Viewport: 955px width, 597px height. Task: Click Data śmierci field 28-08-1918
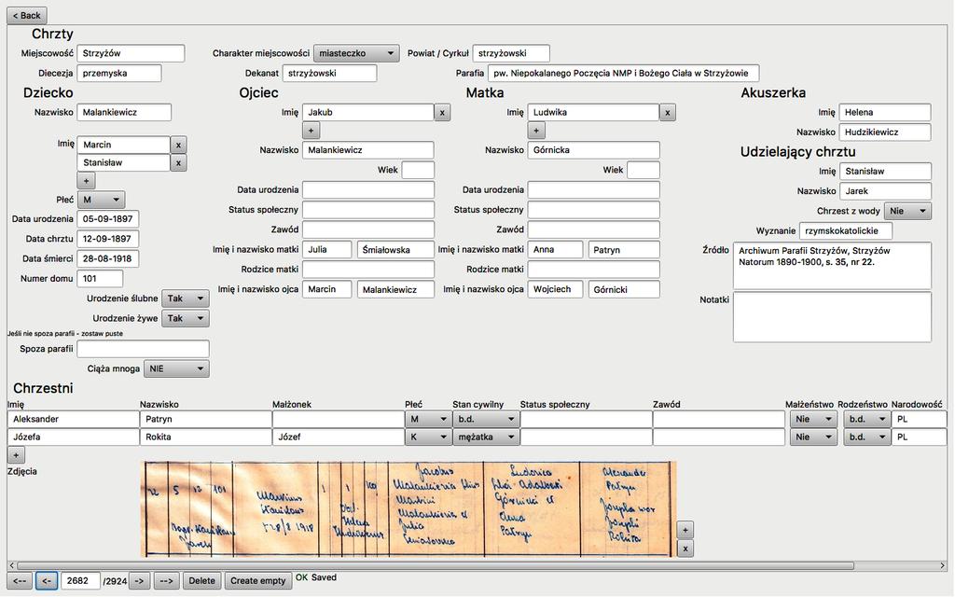tap(108, 259)
